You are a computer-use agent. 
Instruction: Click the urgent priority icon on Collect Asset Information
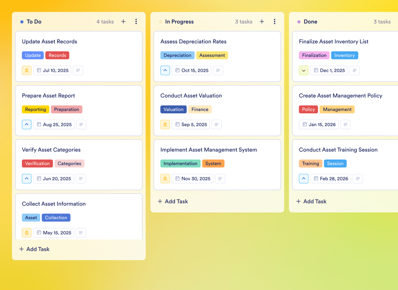click(27, 233)
